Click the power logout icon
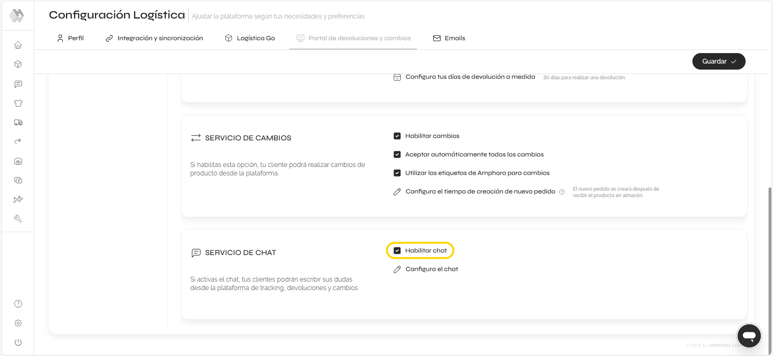The height and width of the screenshot is (356, 773). point(18,342)
